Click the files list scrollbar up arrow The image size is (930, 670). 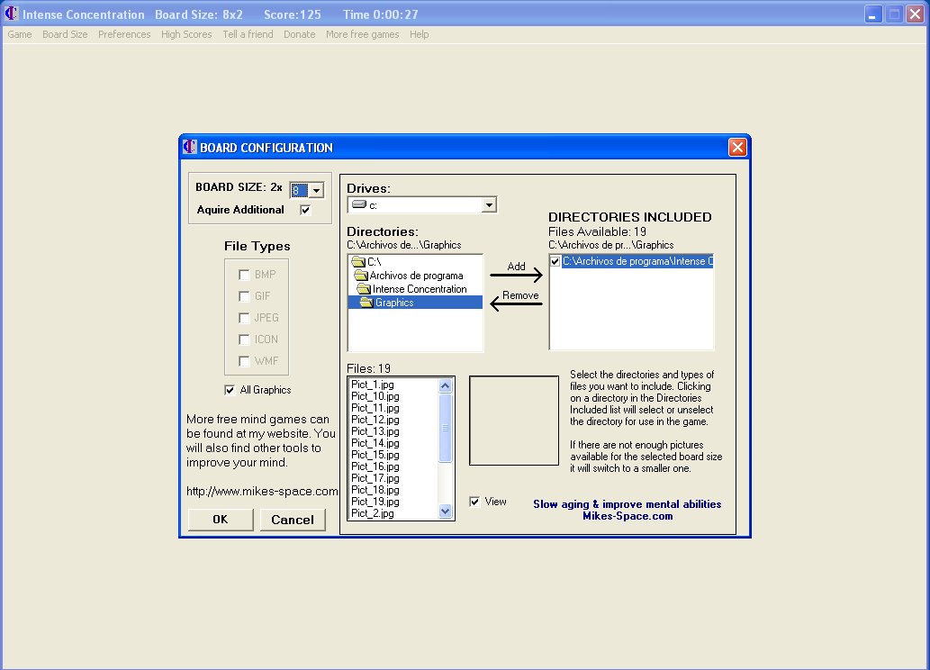446,385
